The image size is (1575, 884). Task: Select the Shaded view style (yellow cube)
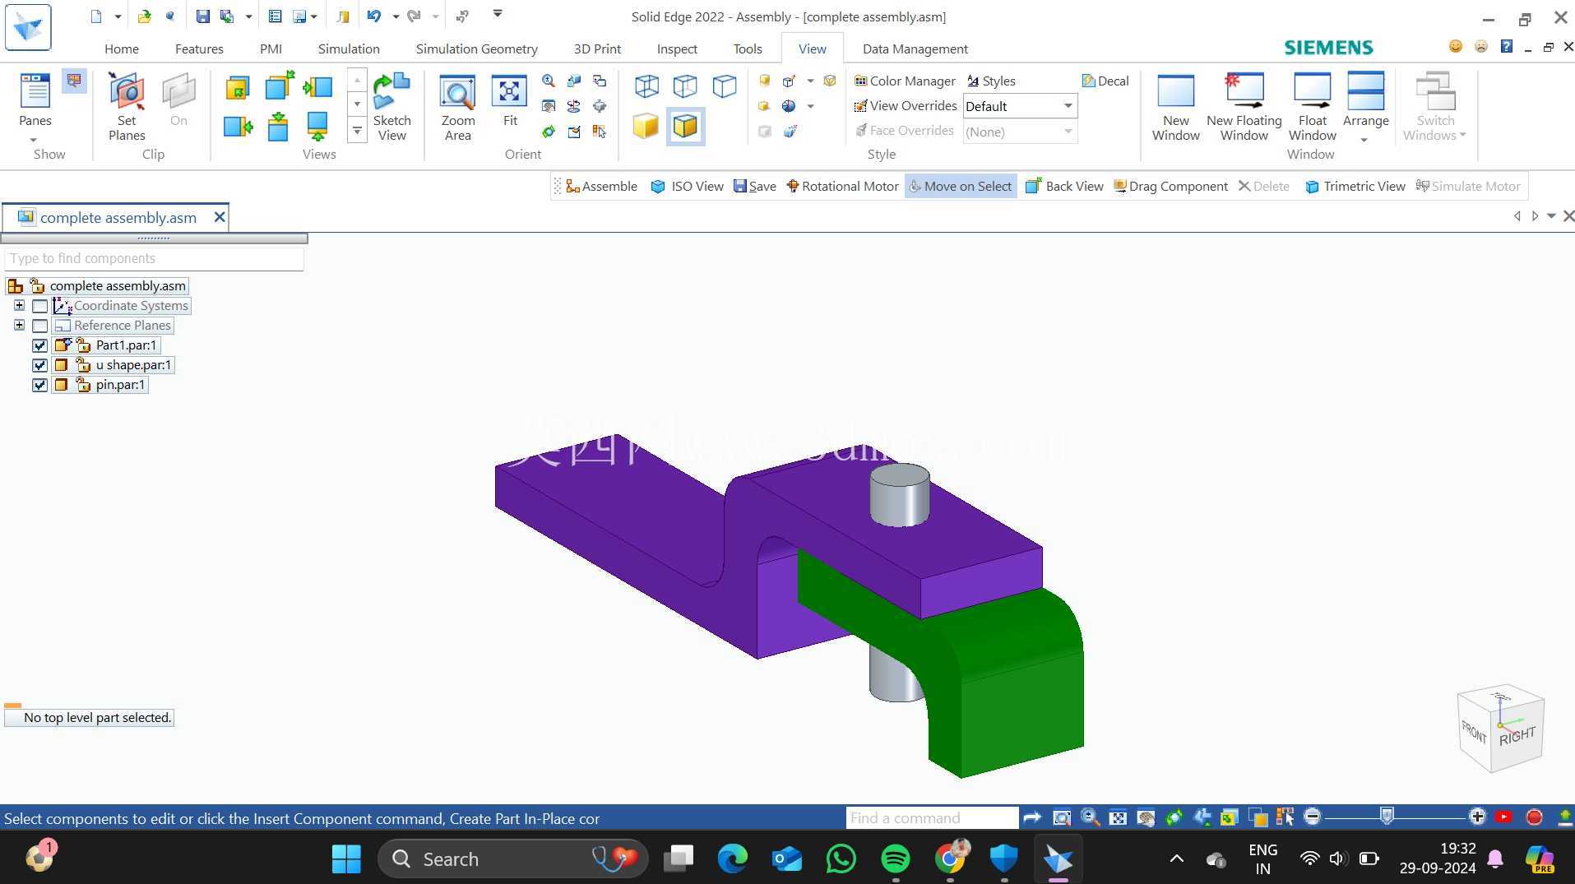[x=646, y=126]
